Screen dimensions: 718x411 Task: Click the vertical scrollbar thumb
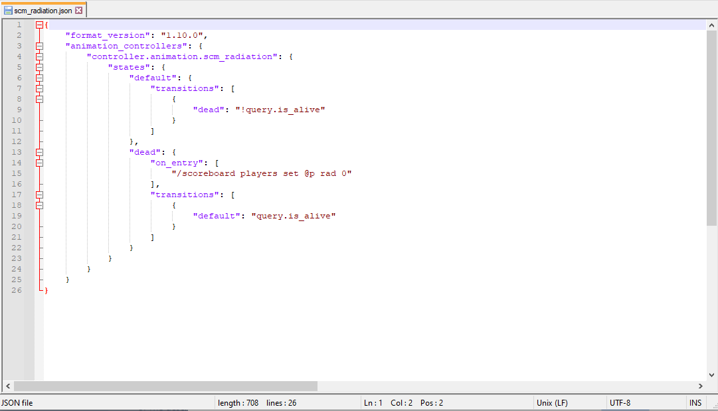[711, 128]
